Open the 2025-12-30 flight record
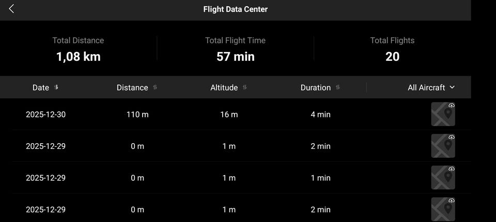The width and height of the screenshot is (496, 222). [x=45, y=114]
